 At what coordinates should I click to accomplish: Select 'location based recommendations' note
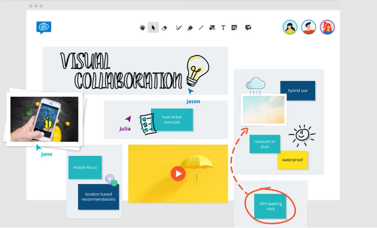click(x=98, y=197)
